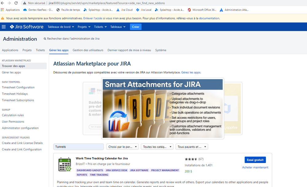The image size is (307, 187).
Task: Open Timesheet Subscriptions
Action: 18,100
